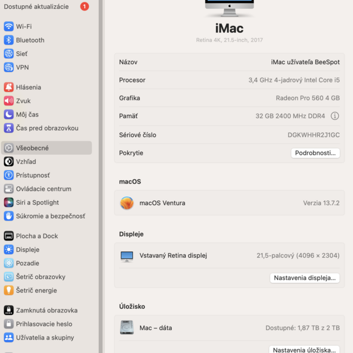Click the update badge showing 1
This screenshot has width=353, height=353.
[x=84, y=6]
